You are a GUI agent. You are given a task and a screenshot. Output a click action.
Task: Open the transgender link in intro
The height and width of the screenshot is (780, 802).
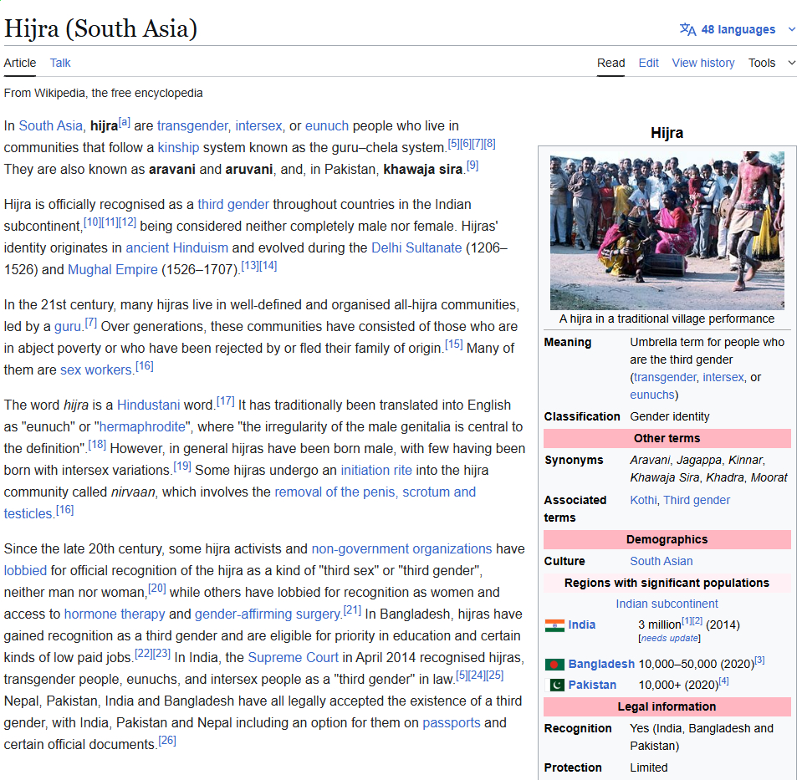pos(192,126)
